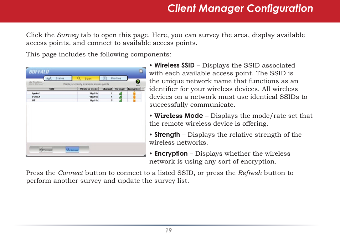This screenshot has height=236, width=340.
Task: Click channel value 5 in BT row
Action: (112, 100)
